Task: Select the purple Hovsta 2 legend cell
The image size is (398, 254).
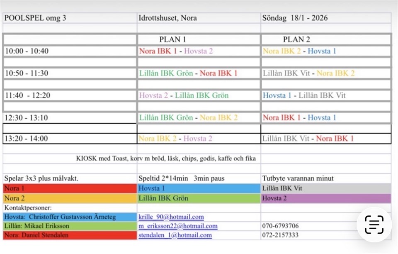Action: 326,198
